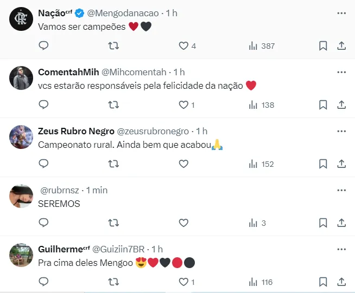Image resolution: width=355 pixels, height=293 pixels.
Task: Like the tweet saying SEREMOS
Action: click(183, 222)
